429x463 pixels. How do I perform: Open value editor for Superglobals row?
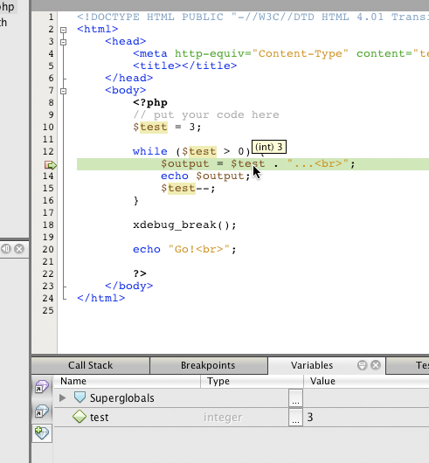295,398
